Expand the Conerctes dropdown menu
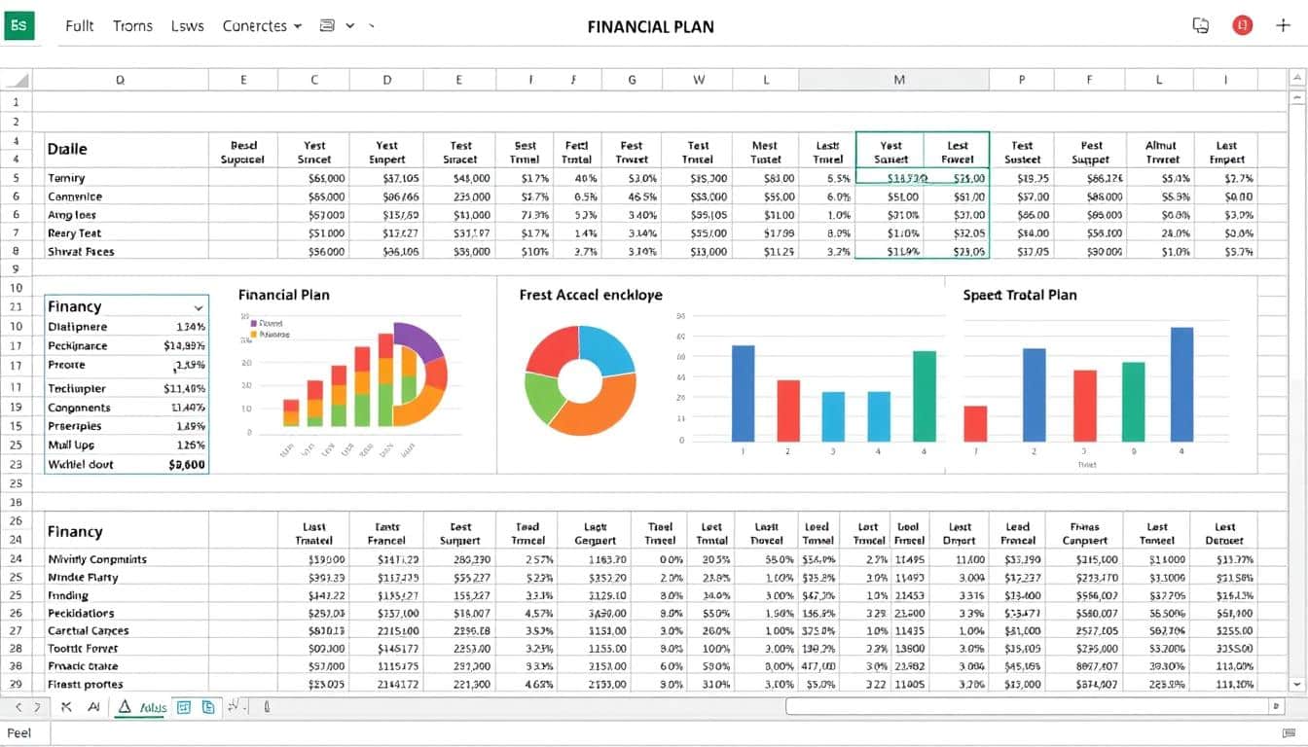Viewport: 1308px width, 747px height. 262,26
